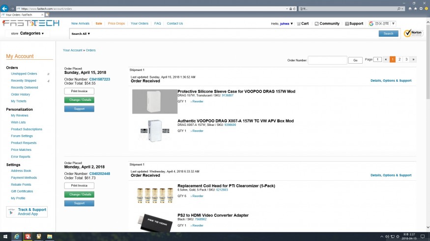Open the Search All filter dropdown
Viewport: 430px width, 241px height.
[81, 34]
